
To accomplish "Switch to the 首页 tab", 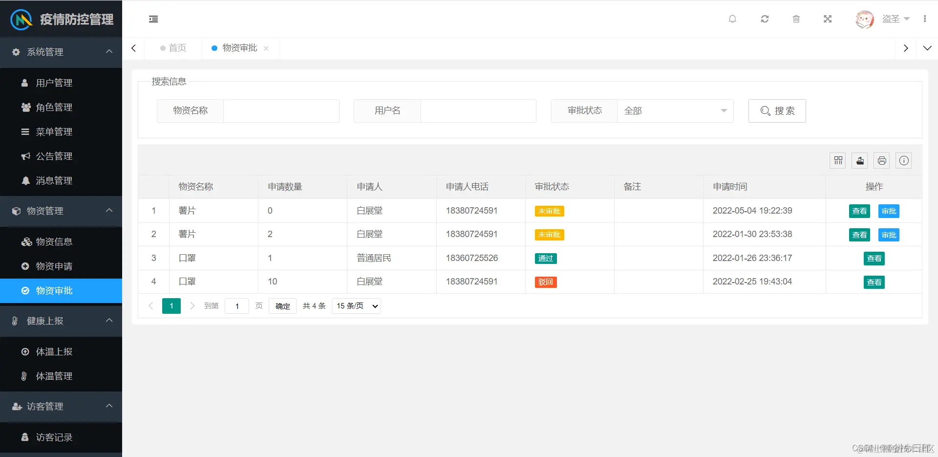I will coord(173,48).
